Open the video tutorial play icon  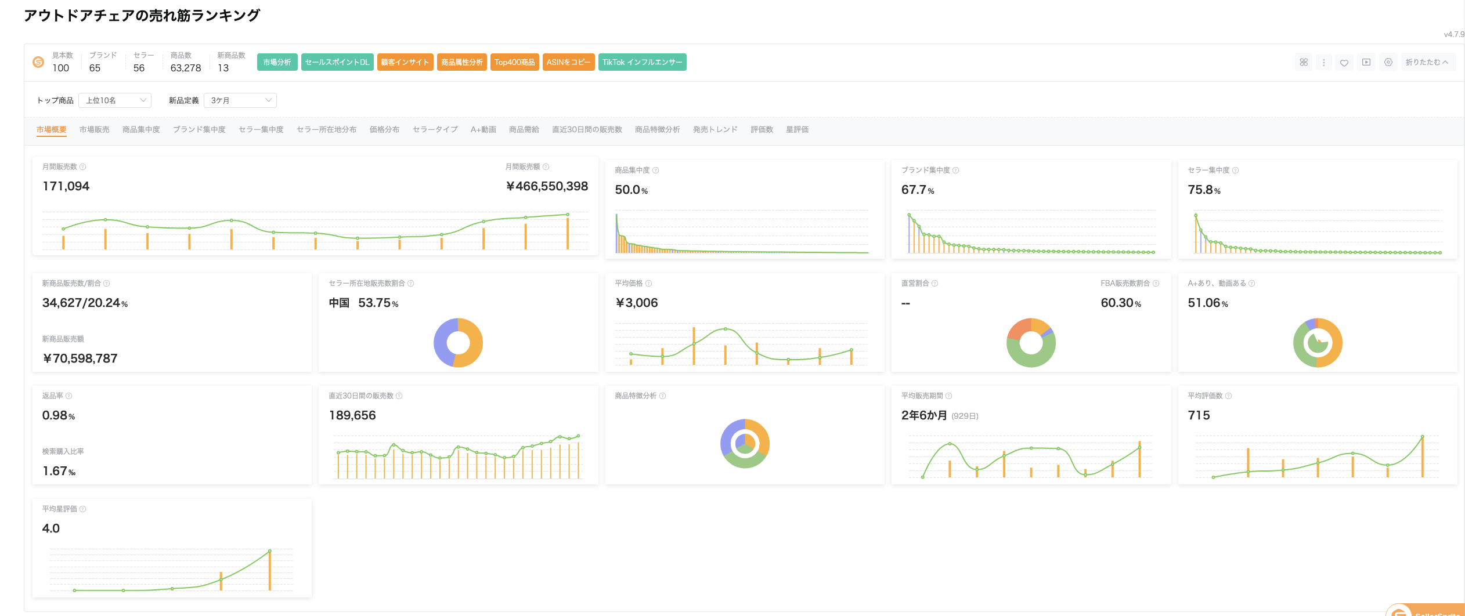1366,62
